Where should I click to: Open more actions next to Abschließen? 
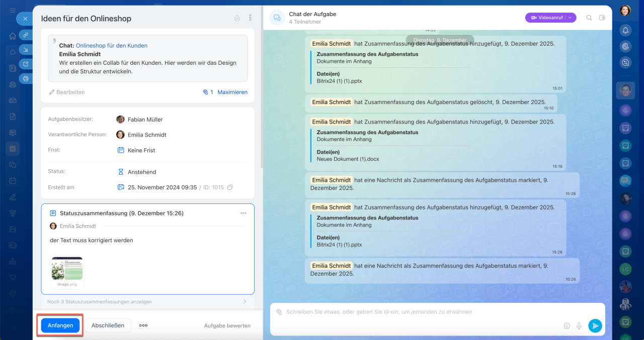click(x=143, y=325)
